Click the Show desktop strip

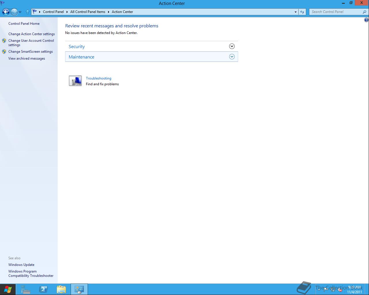367,289
